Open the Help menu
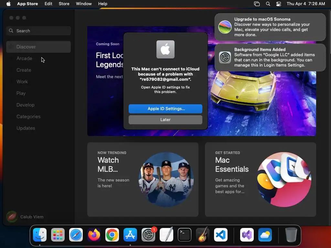The height and width of the screenshot is (248, 331). click(x=102, y=4)
